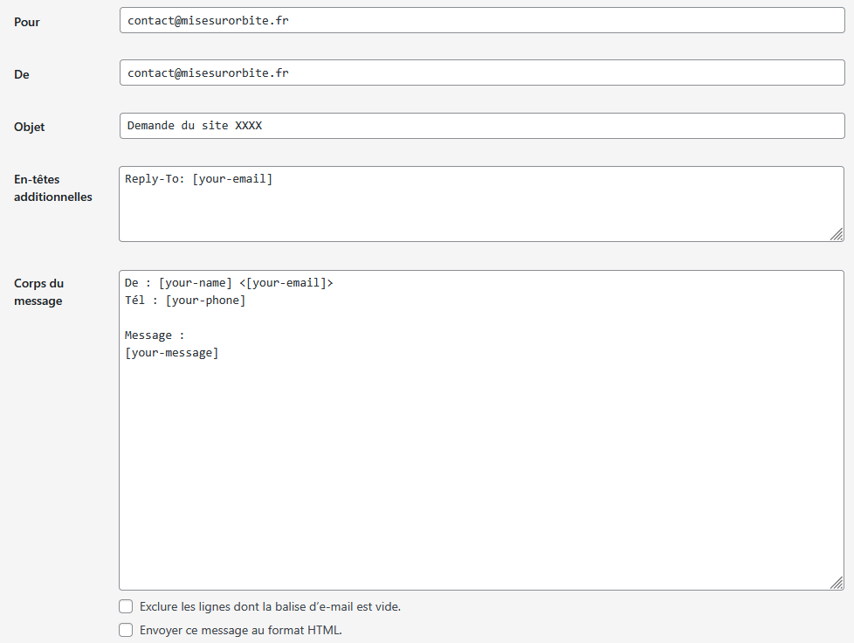Click the "Exclure les lignes dont la balise" label text
Screen dimensions: 854x643
point(270,606)
